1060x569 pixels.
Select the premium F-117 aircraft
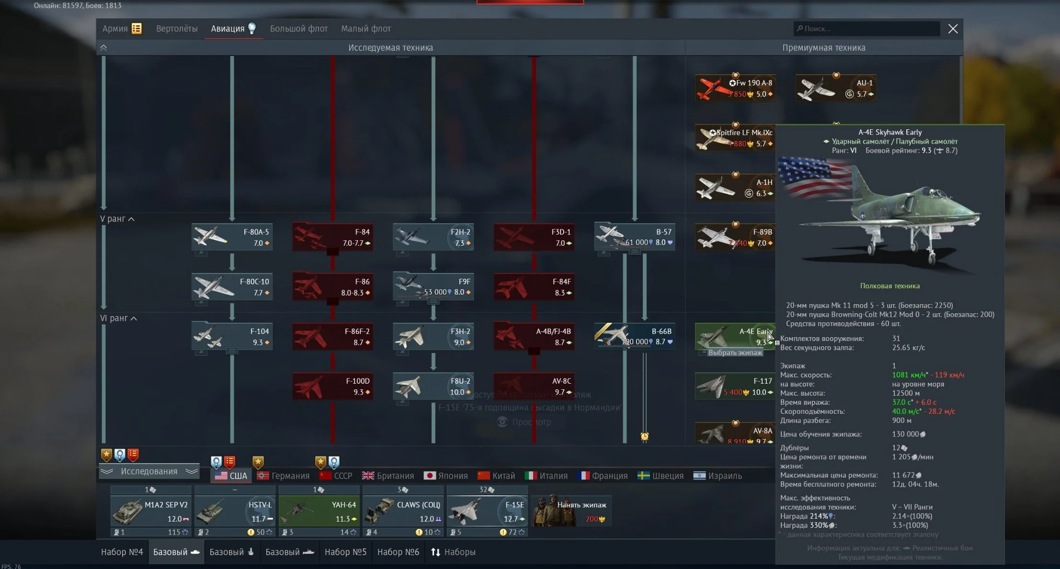[x=735, y=386]
